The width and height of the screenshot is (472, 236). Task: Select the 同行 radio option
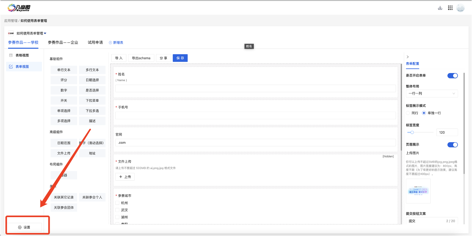(408, 113)
